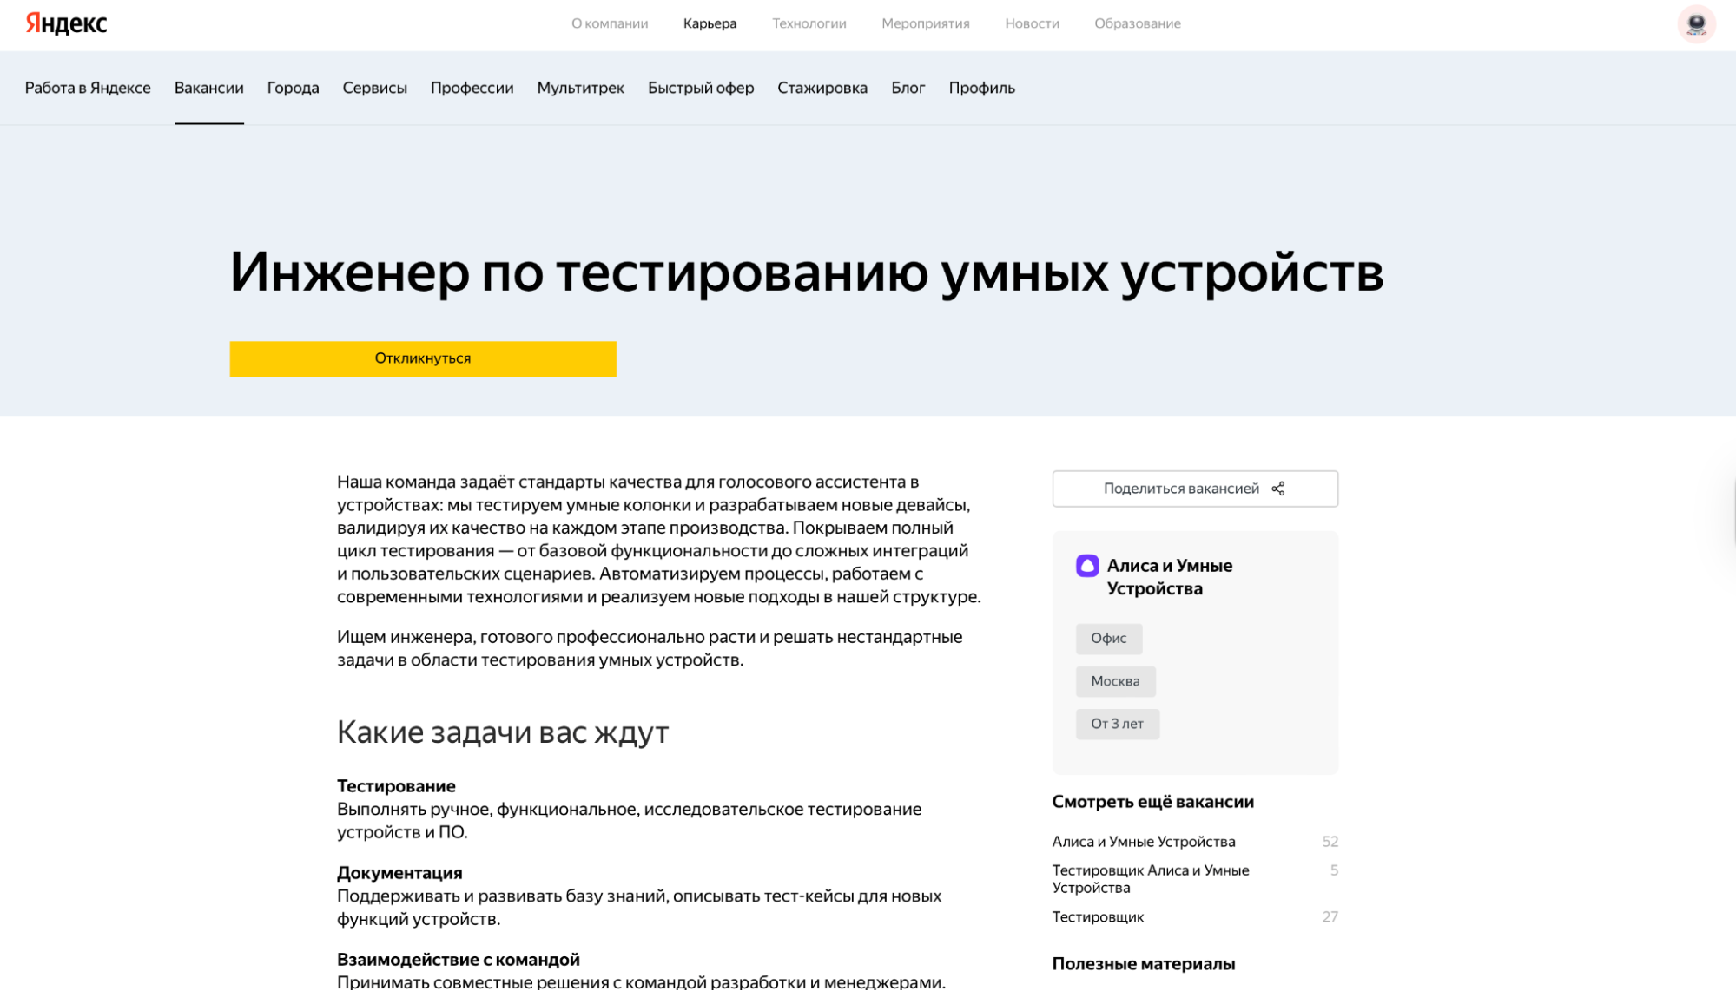This screenshot has height=991, width=1736.
Task: Open Технологии in top navigation
Action: click(x=809, y=23)
